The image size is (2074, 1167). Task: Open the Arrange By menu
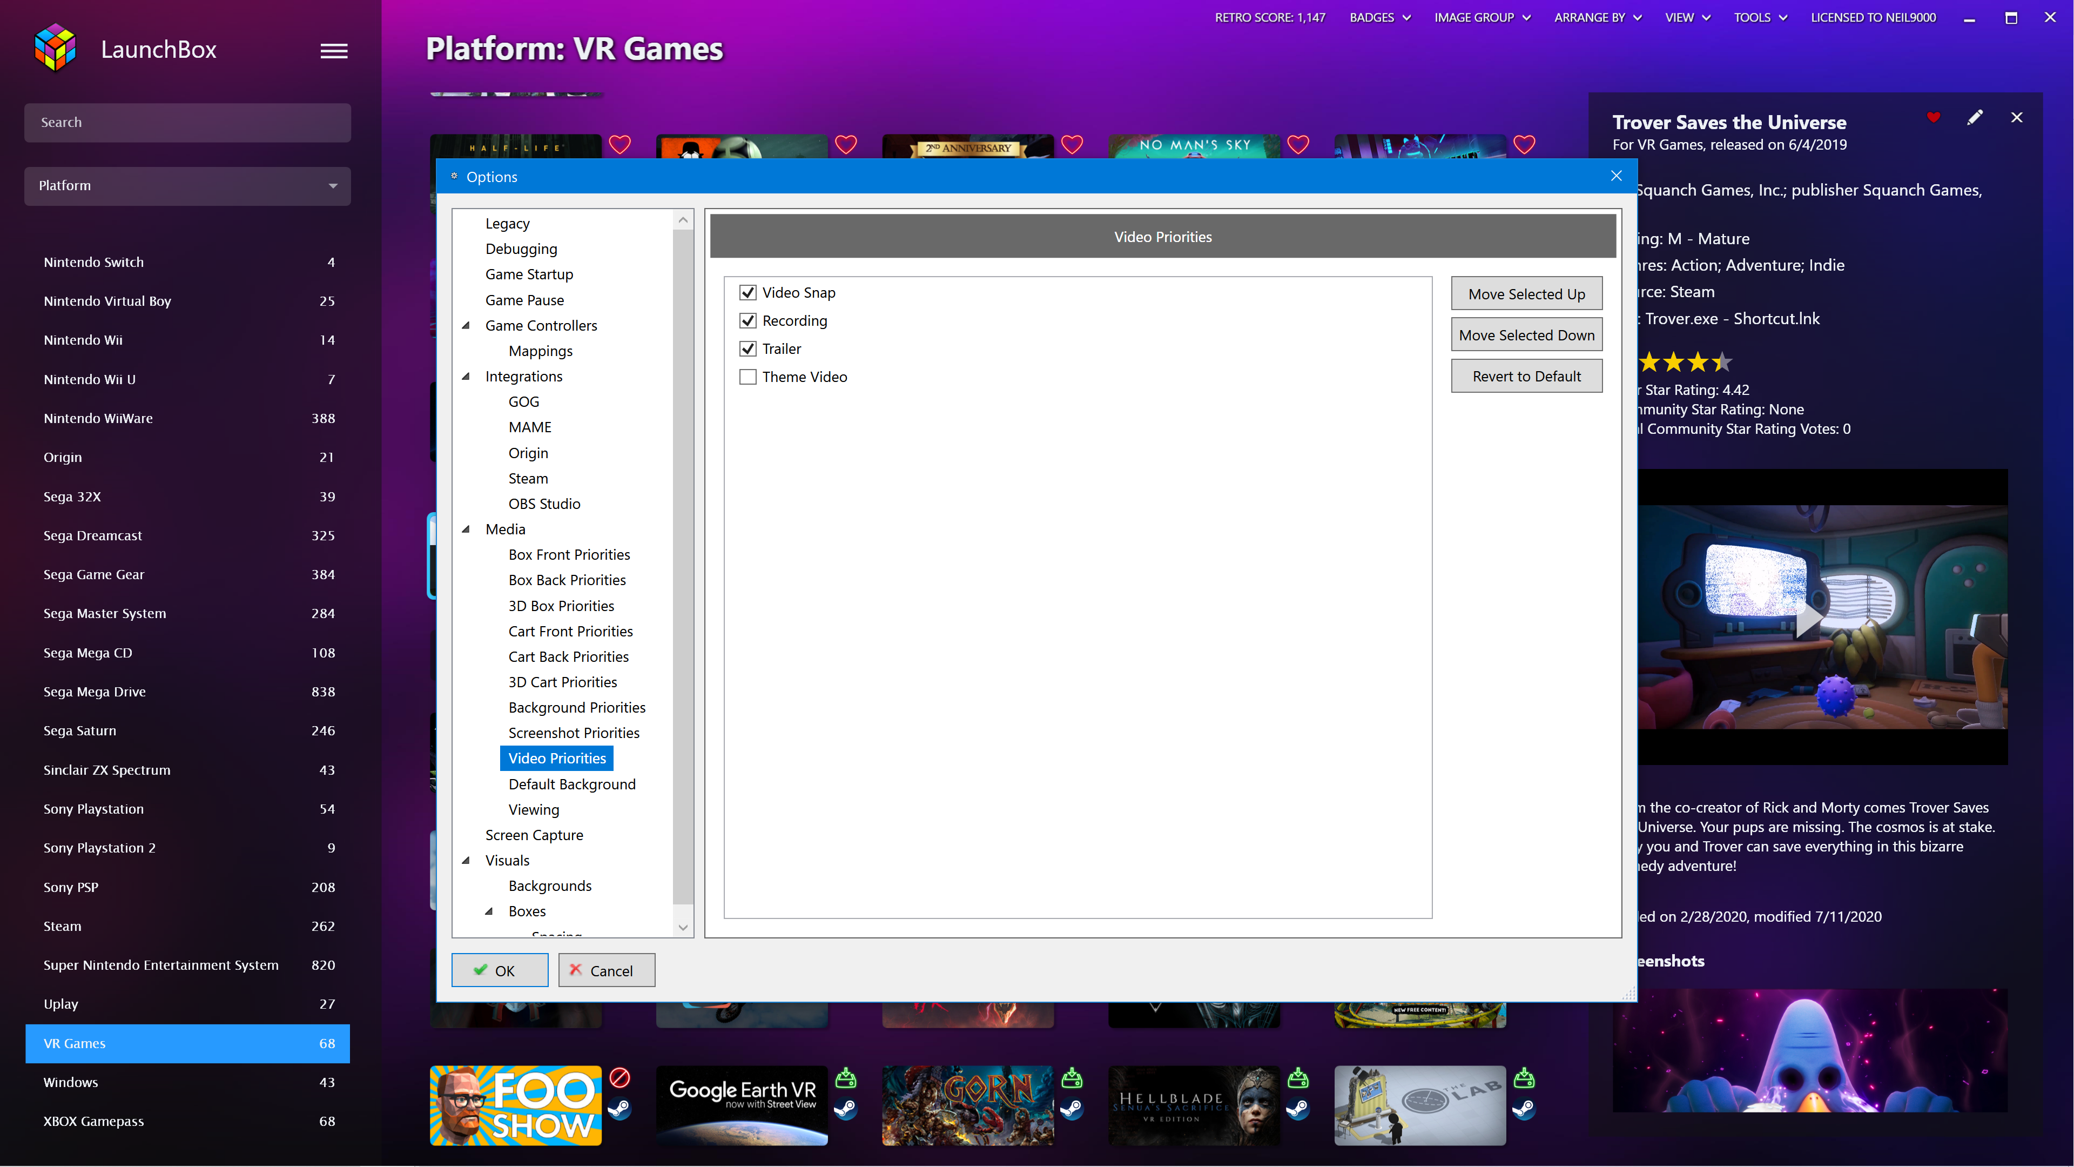tap(1598, 17)
